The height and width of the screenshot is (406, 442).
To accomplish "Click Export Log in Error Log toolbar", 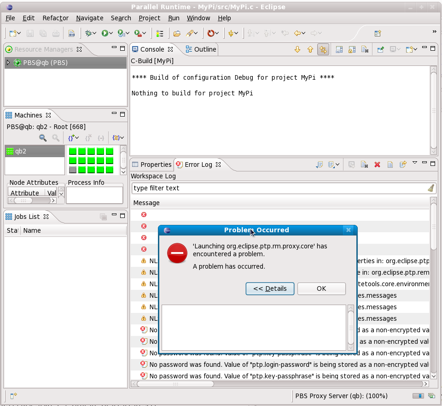I will tap(319, 165).
